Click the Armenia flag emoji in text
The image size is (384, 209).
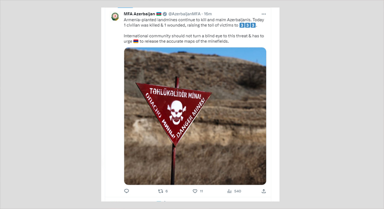(x=136, y=41)
